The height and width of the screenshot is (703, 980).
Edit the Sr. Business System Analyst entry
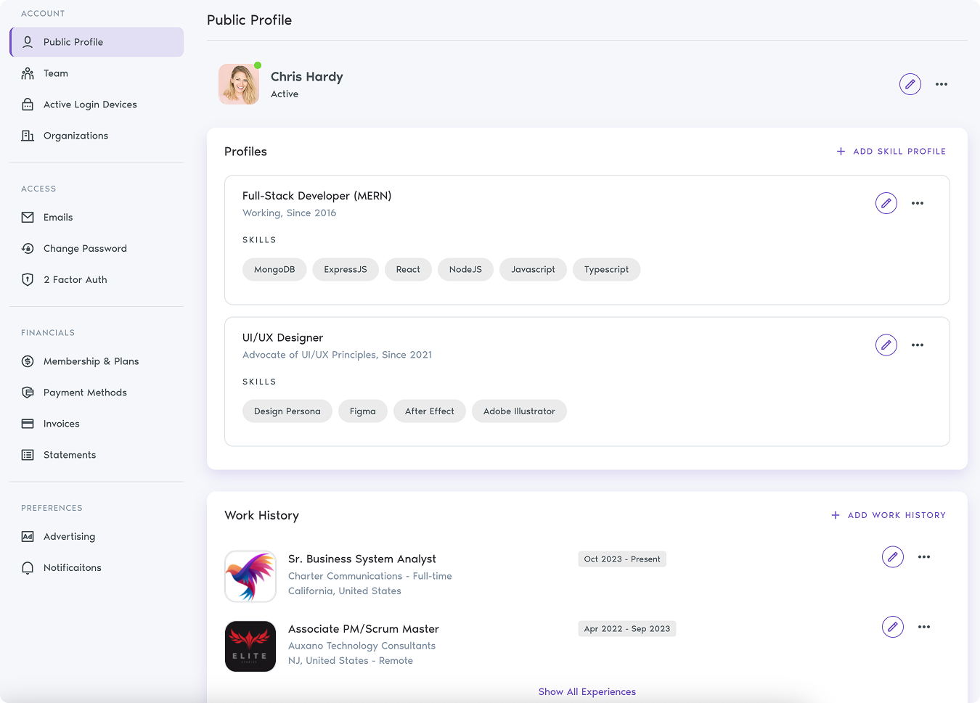[x=893, y=557]
